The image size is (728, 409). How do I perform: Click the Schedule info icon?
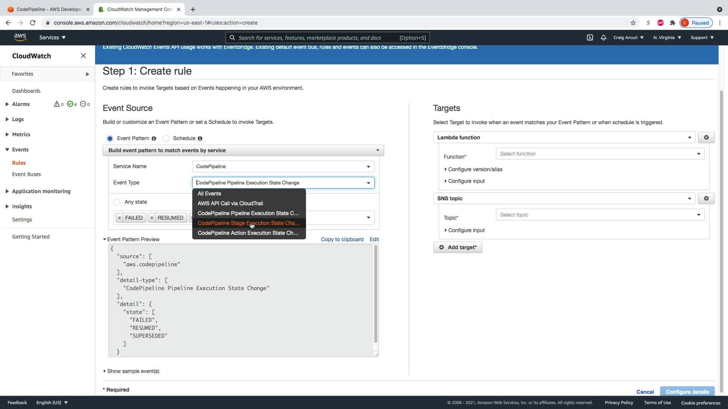[200, 139]
